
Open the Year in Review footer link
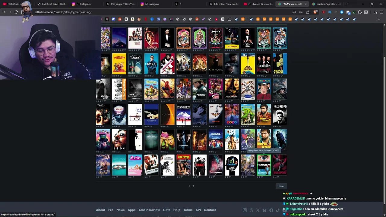pyautogui.click(x=149, y=210)
